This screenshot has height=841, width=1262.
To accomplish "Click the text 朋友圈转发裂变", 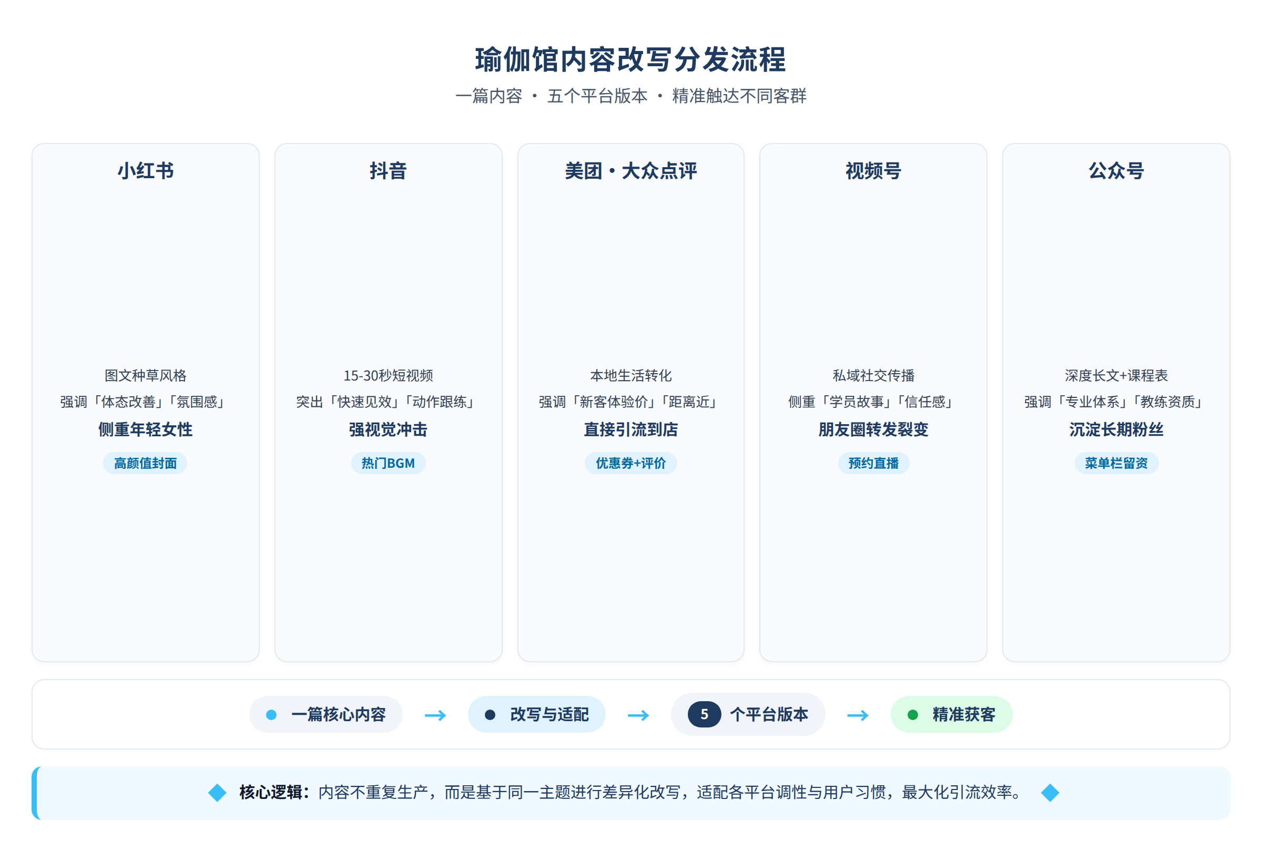I will 873,429.
